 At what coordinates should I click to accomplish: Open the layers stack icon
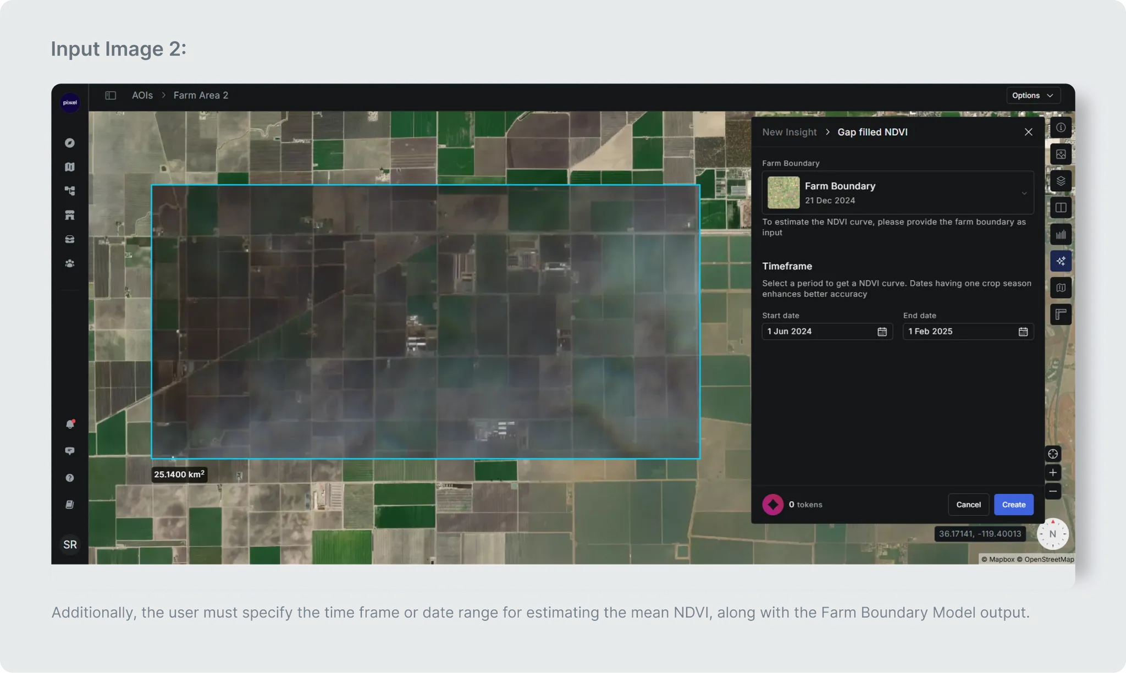[x=1061, y=181]
